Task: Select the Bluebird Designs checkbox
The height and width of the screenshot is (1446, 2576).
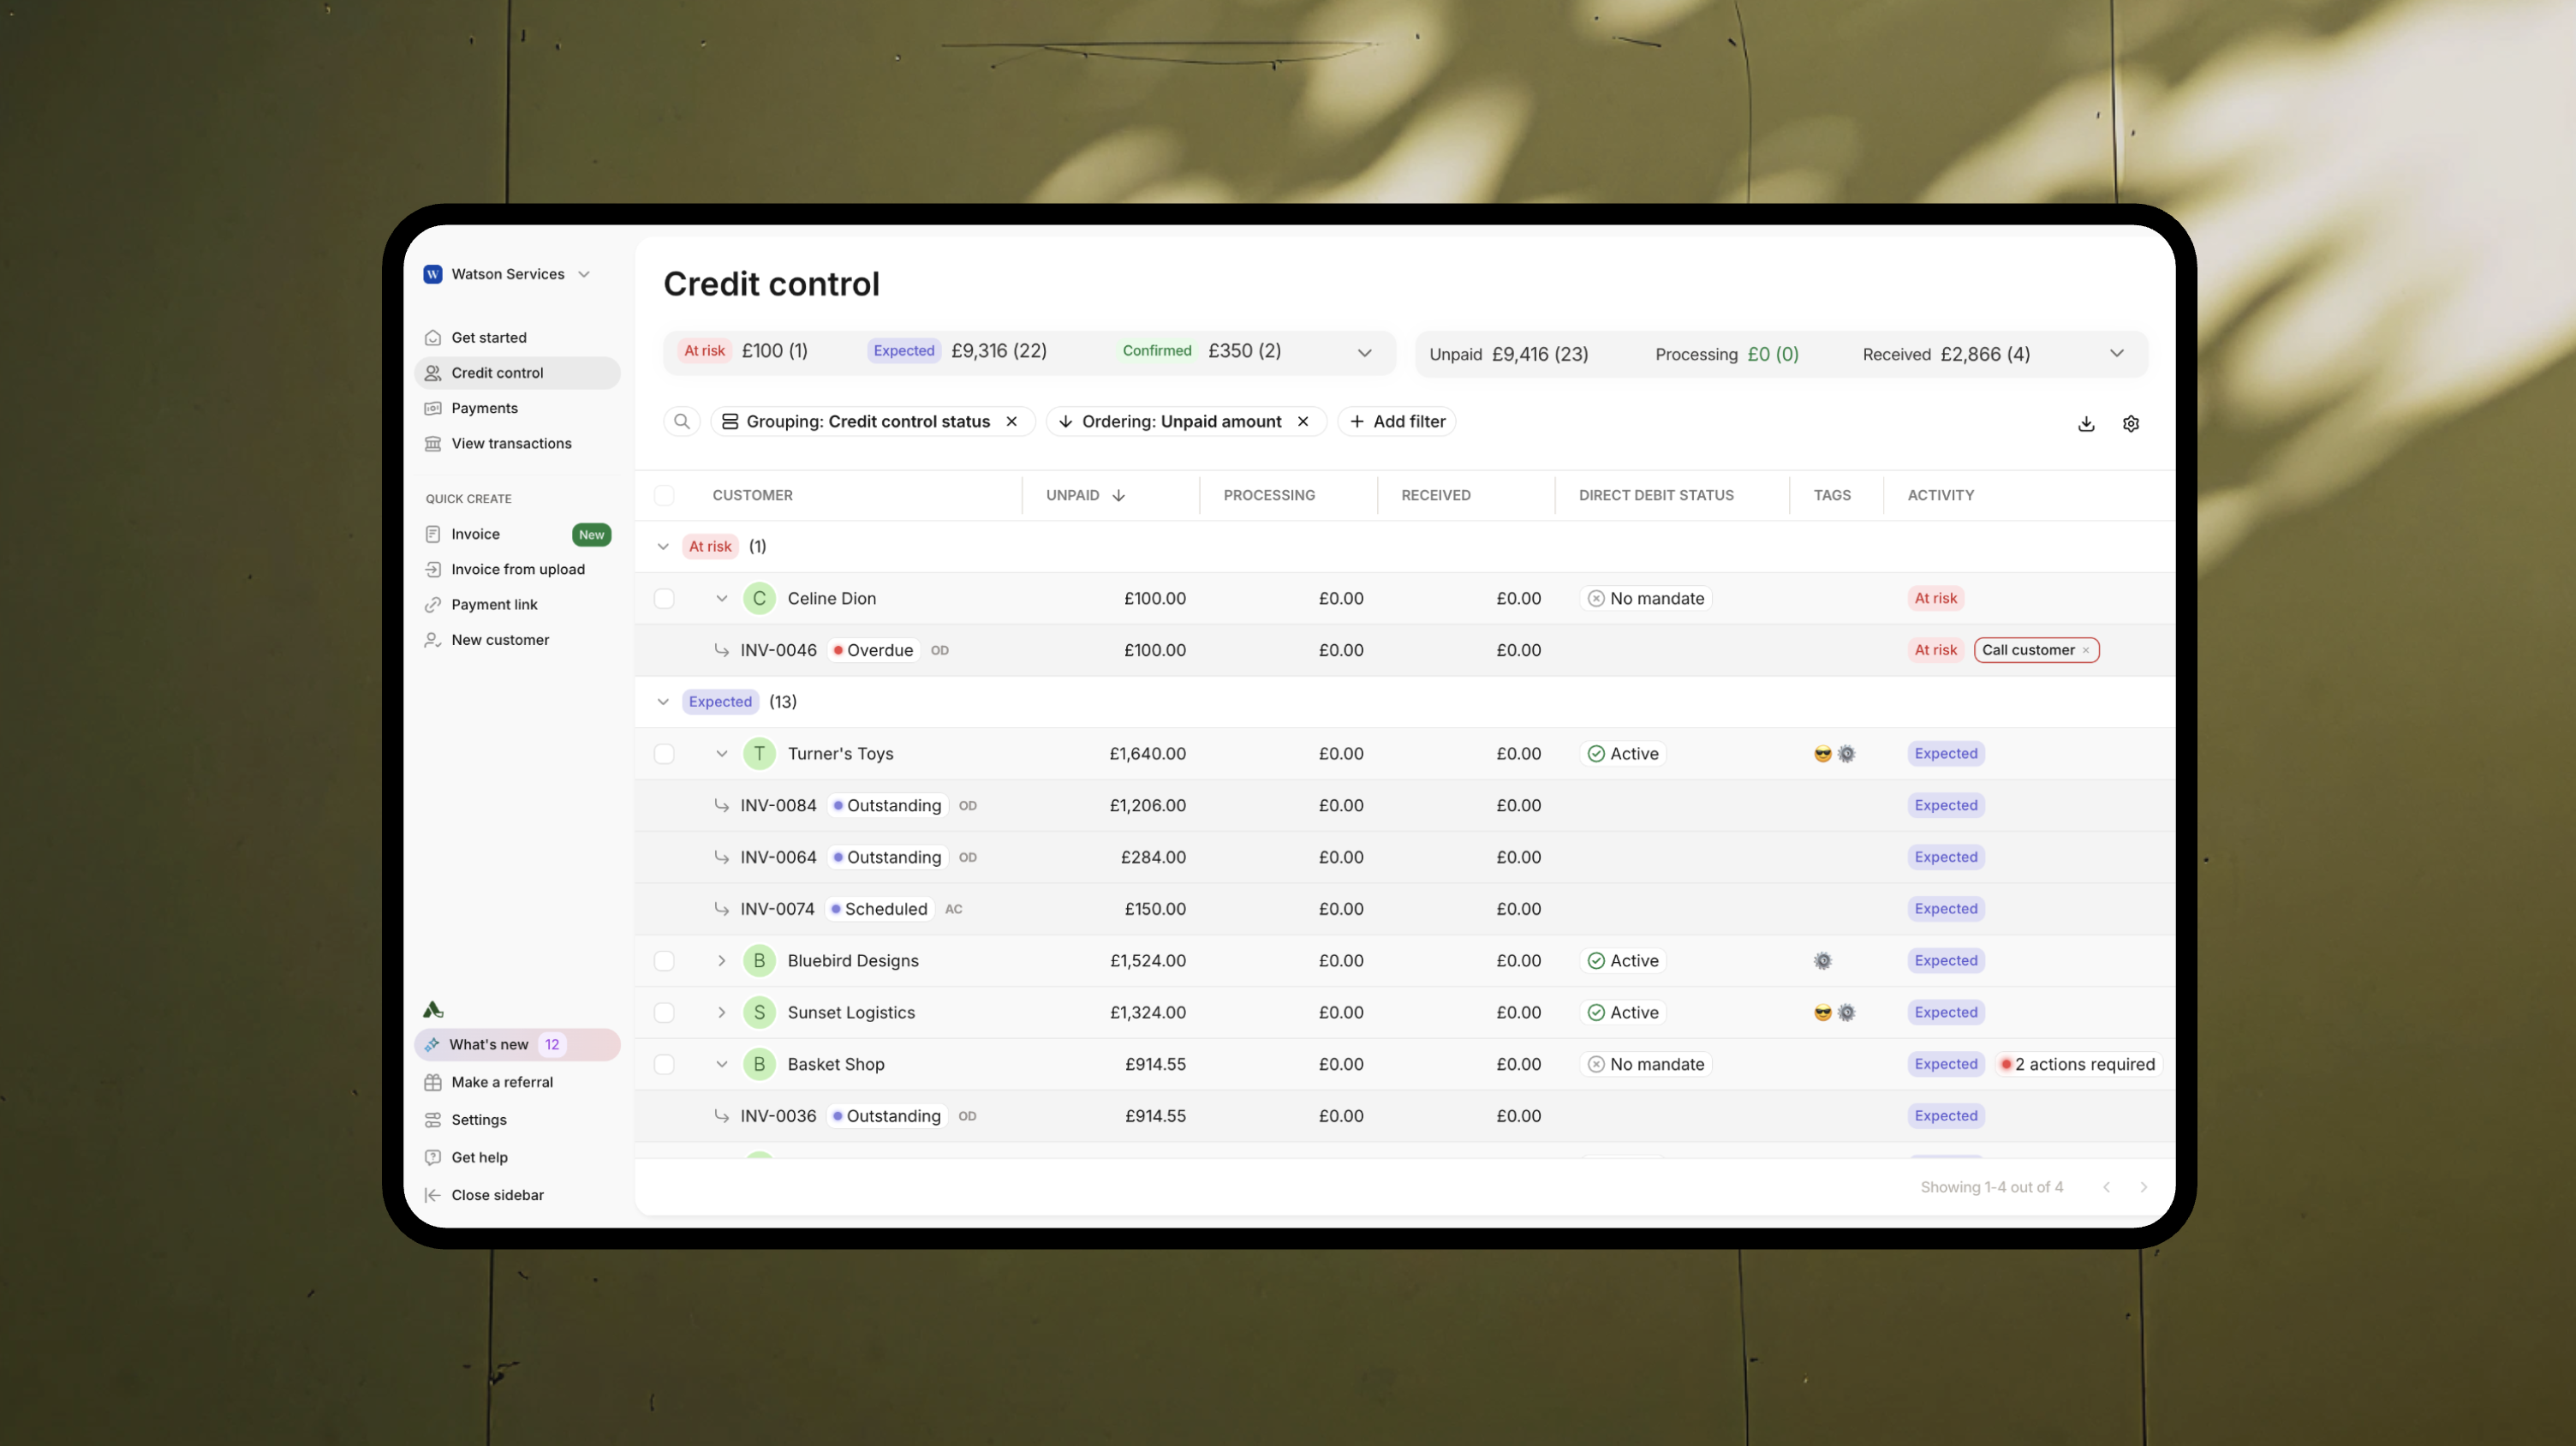Action: [664, 961]
